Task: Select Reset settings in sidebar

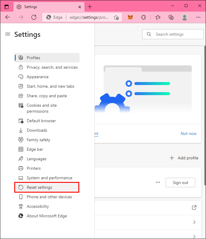Action: 39,187
